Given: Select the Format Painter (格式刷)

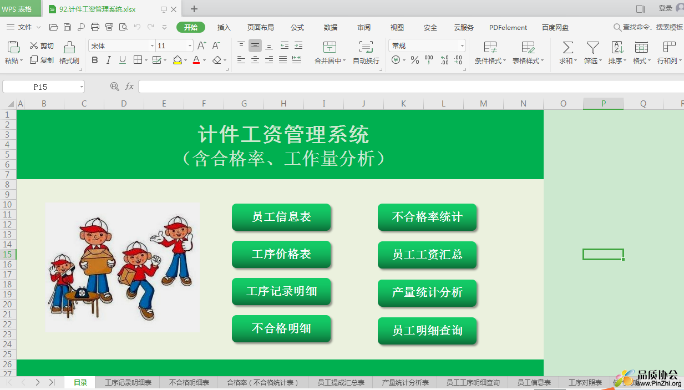Looking at the screenshot, I should coord(69,53).
